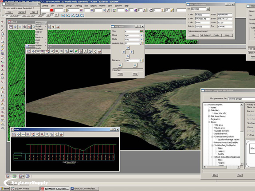The width and height of the screenshot is (255, 191).
Task: Click the Plot button in PPF Editor
Action: coord(215,175)
